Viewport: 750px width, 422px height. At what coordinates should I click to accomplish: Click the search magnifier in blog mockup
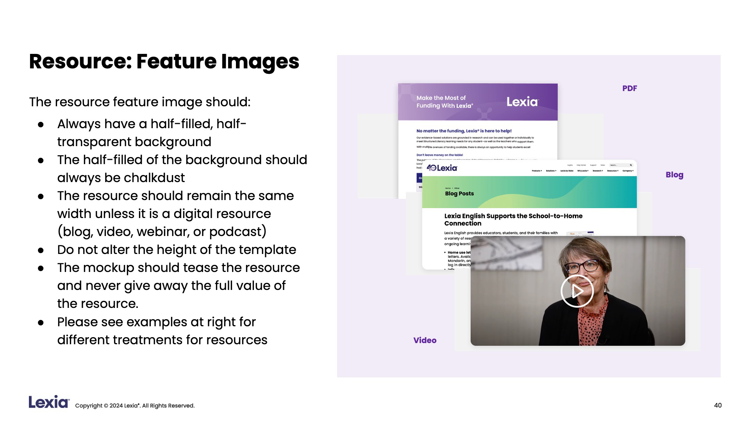point(631,165)
